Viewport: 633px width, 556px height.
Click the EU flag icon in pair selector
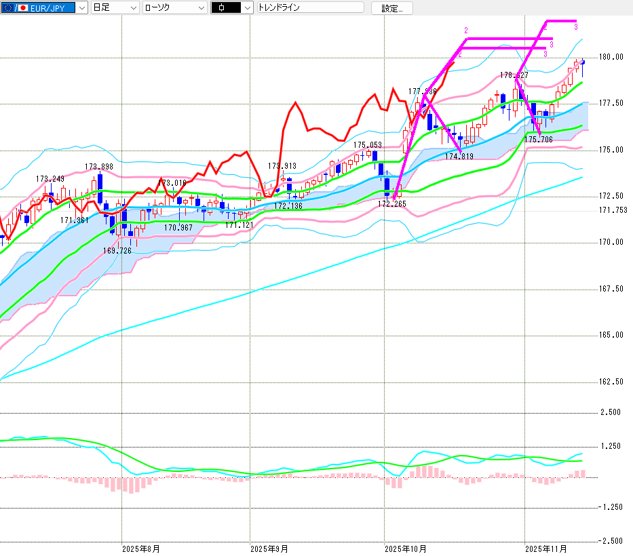(x=9, y=8)
